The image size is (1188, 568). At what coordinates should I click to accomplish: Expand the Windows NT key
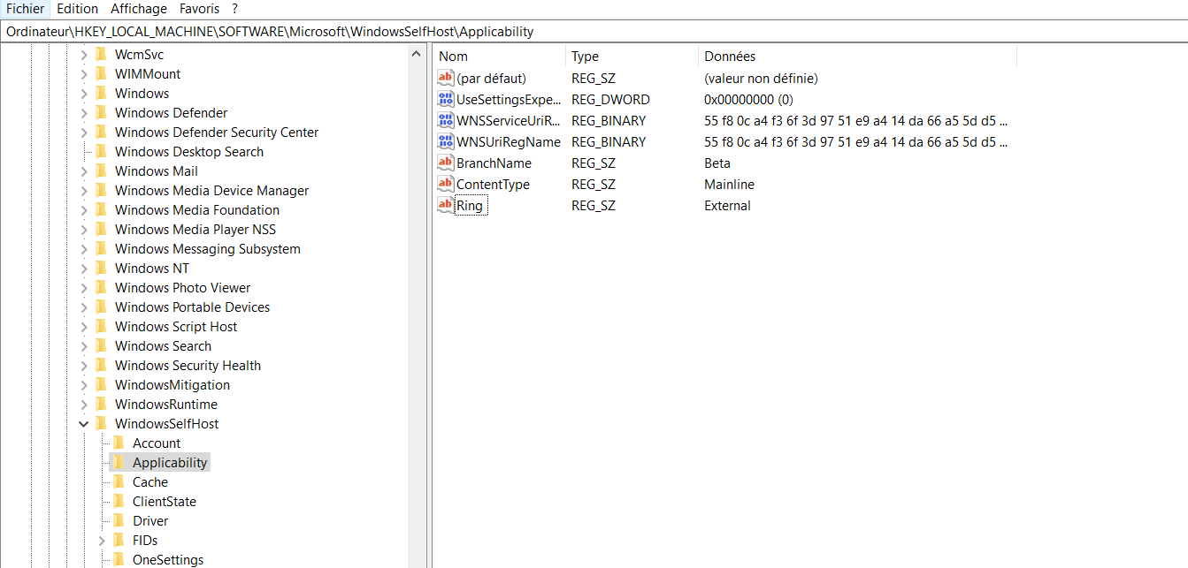click(84, 268)
